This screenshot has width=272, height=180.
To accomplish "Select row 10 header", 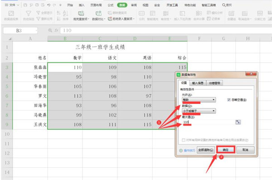I will [x=7, y=134].
